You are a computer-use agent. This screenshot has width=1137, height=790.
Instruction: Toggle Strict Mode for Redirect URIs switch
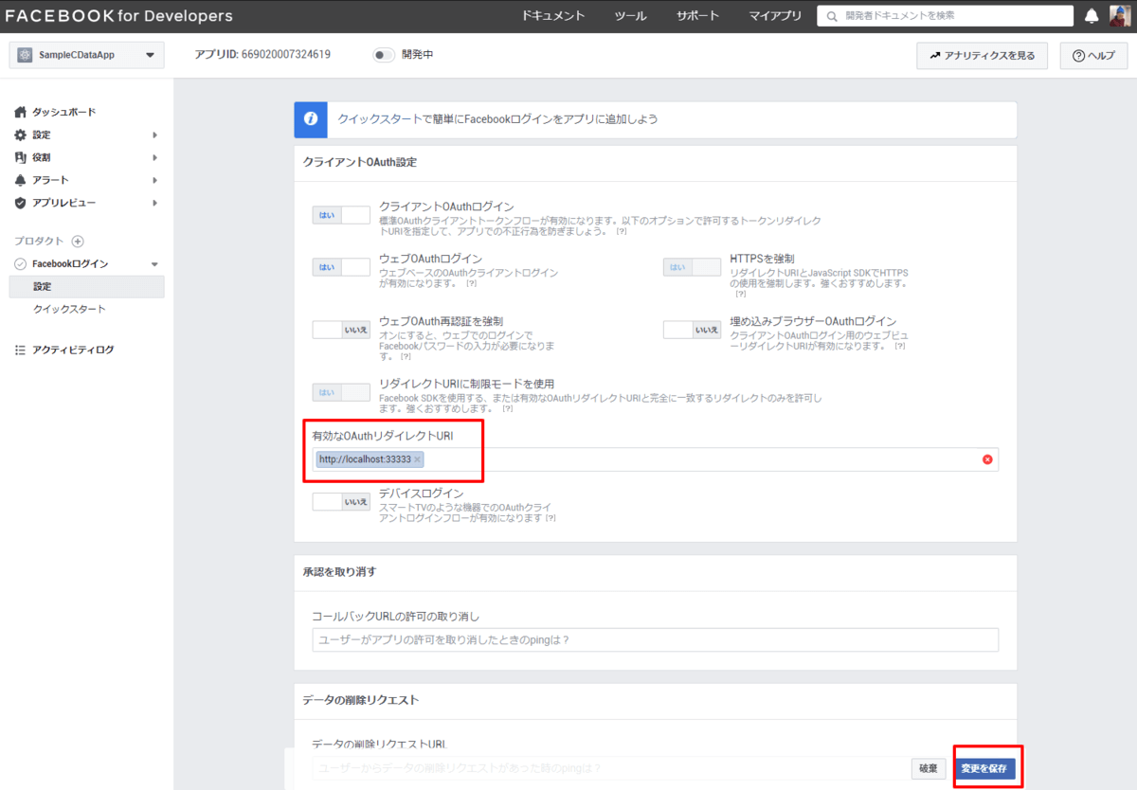point(341,392)
